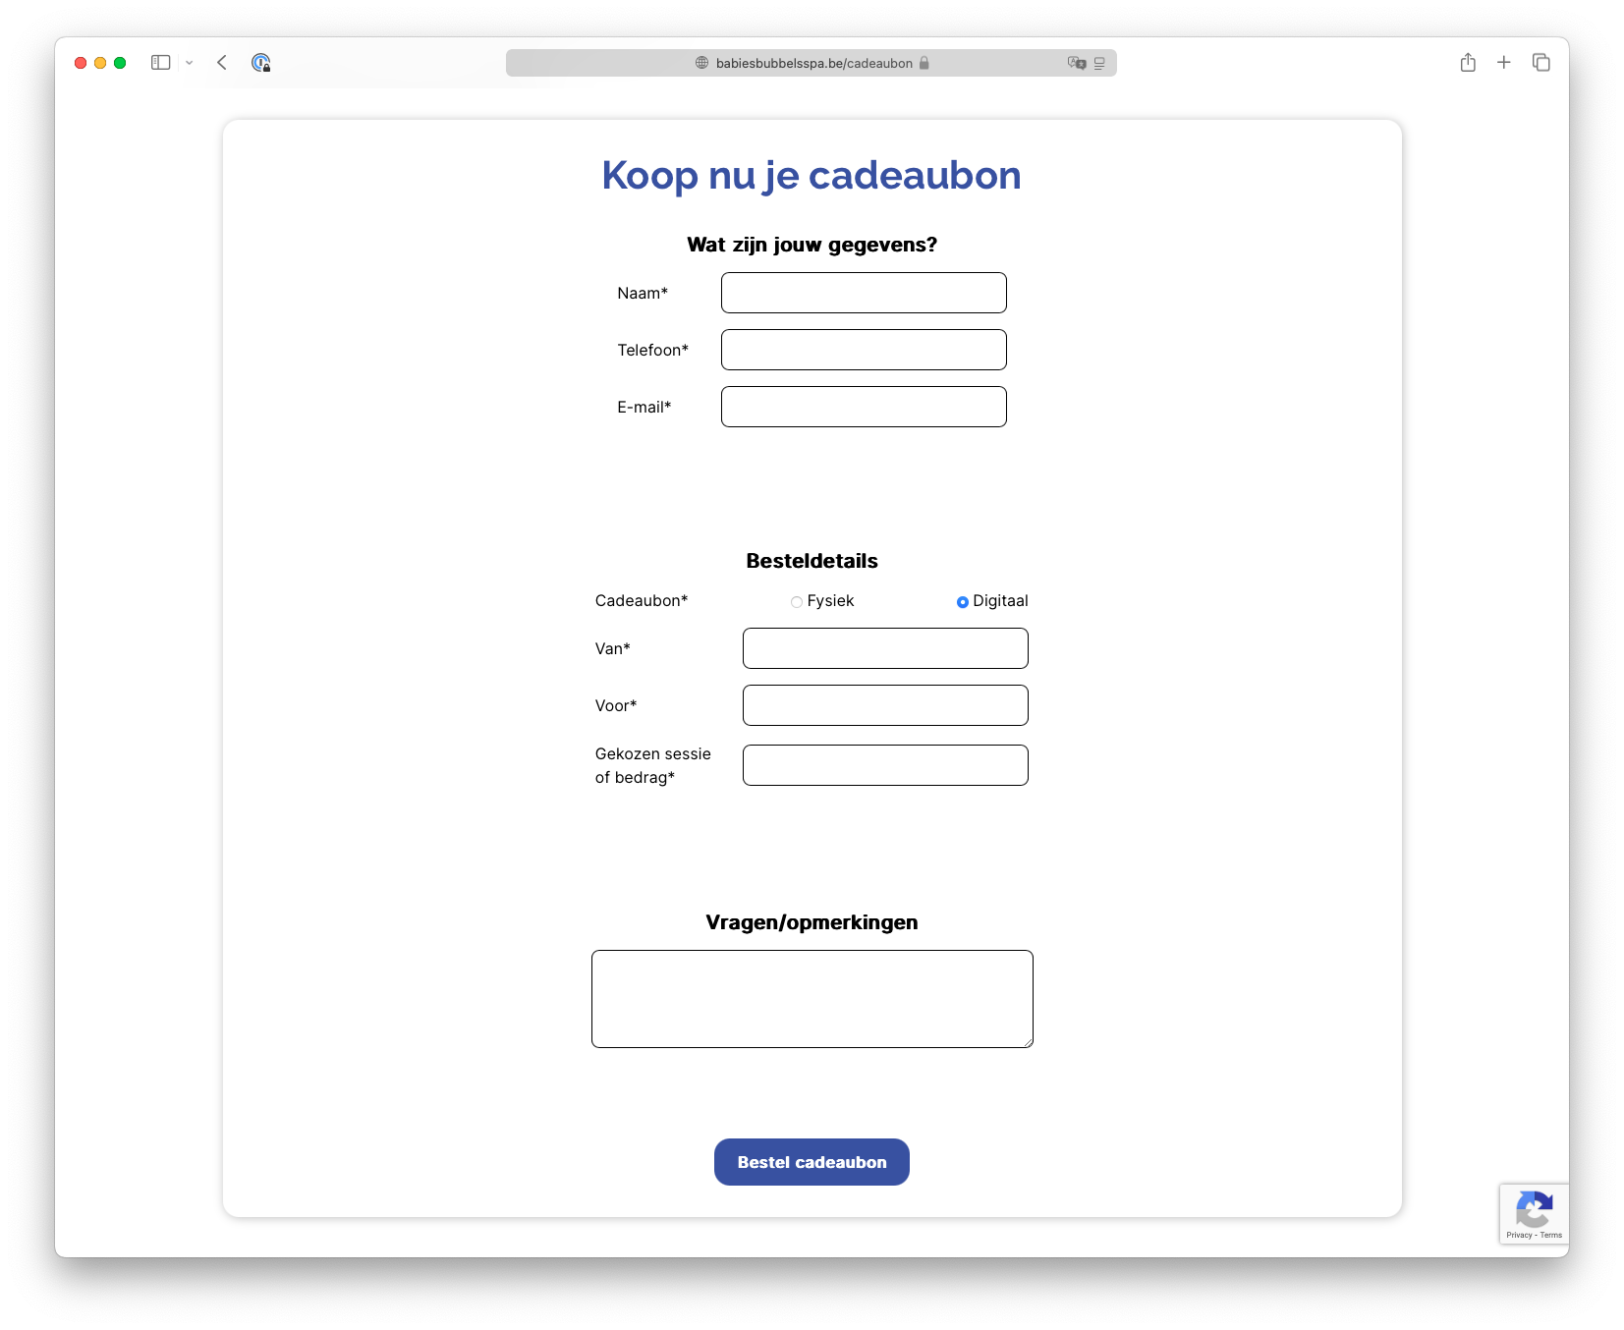Click the babiesbubbelsspa.be address bar

point(813,63)
